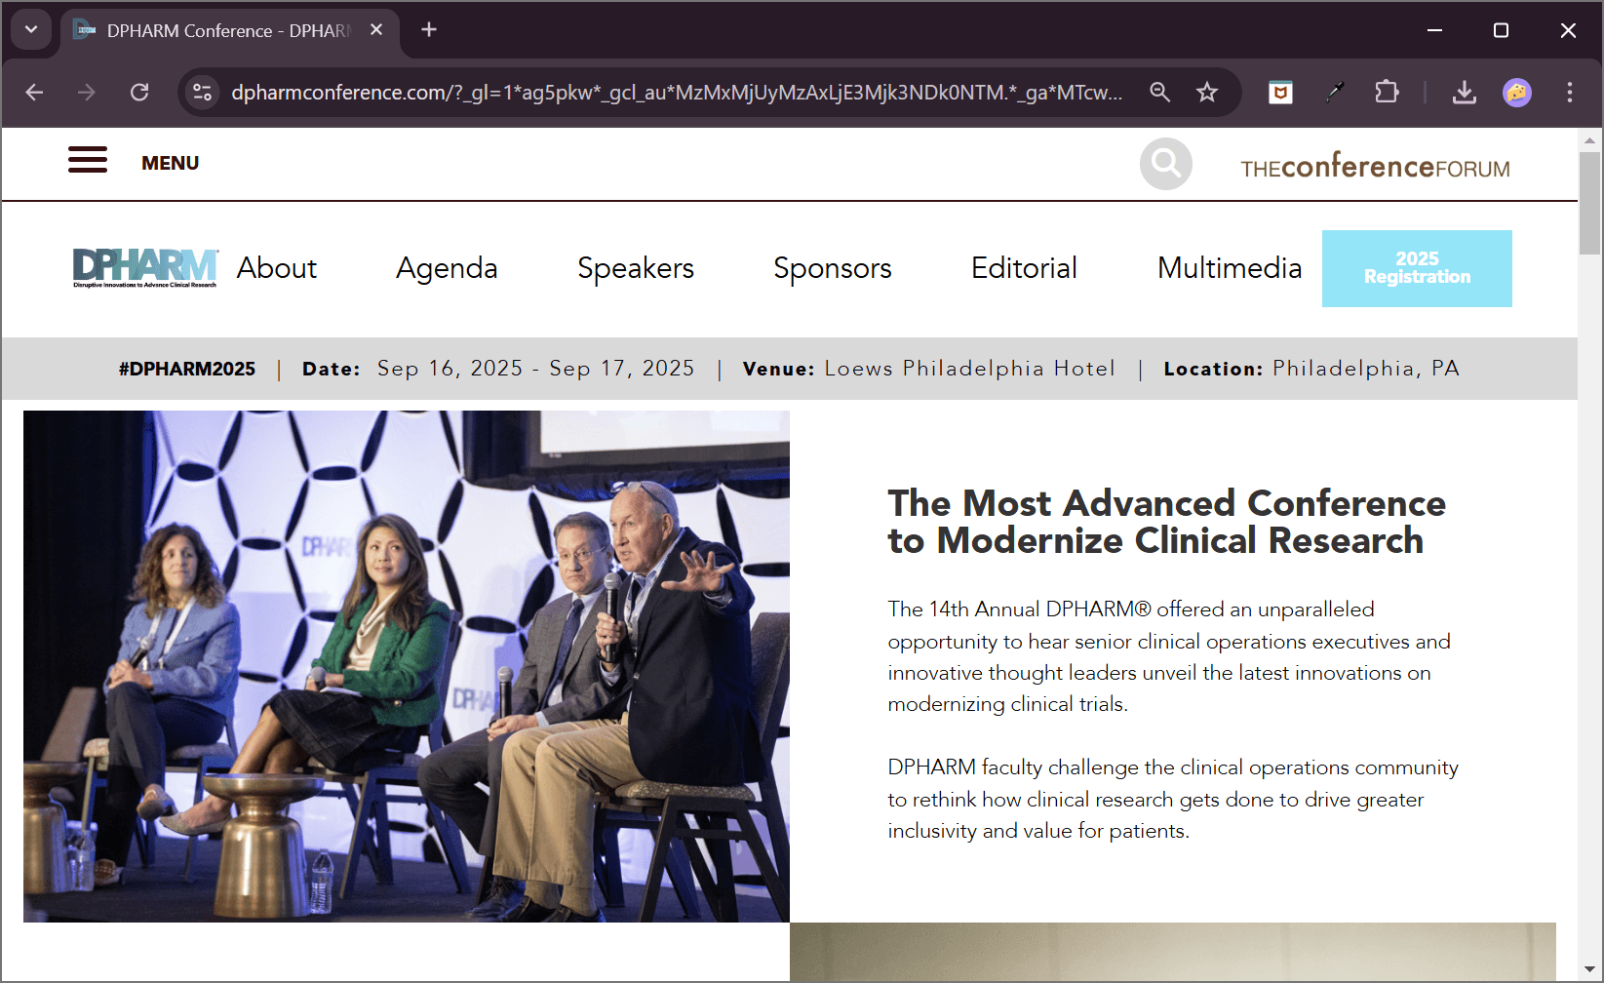This screenshot has width=1604, height=983.
Task: Click the Philadelphia, PA location text
Action: pyautogui.click(x=1366, y=369)
